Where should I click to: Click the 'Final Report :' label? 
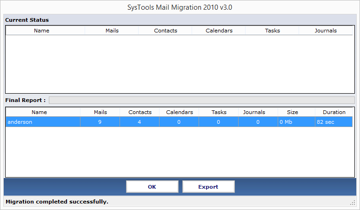pyautogui.click(x=26, y=100)
